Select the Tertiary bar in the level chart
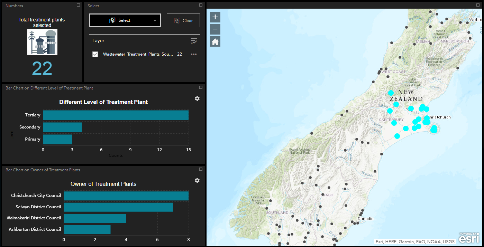This screenshot has height=247, width=484. [x=116, y=115]
